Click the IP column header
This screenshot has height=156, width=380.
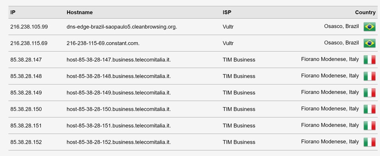[x=13, y=12]
